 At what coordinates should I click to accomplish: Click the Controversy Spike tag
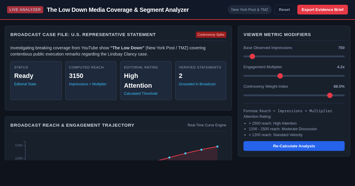click(x=211, y=35)
